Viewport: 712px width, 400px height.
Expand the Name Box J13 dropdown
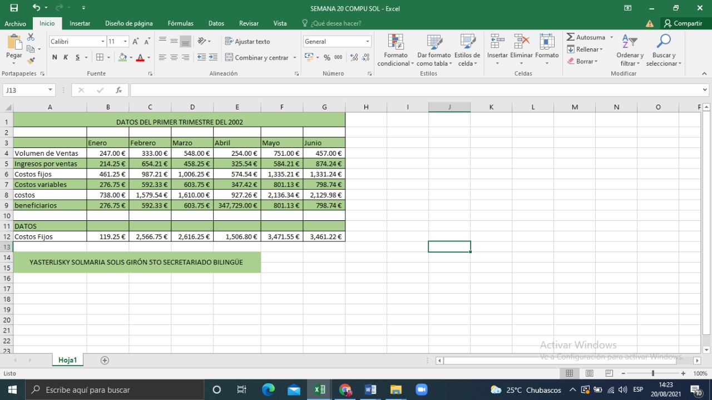[51, 90]
